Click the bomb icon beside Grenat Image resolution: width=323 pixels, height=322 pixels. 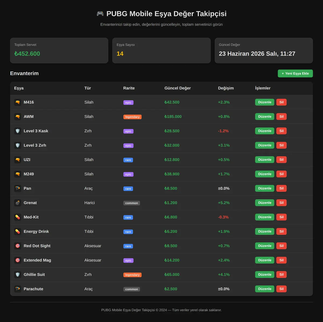17,203
